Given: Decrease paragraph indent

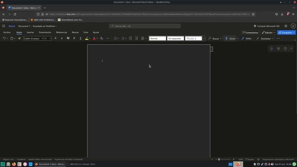Looking at the screenshot, I should [x=130, y=39].
